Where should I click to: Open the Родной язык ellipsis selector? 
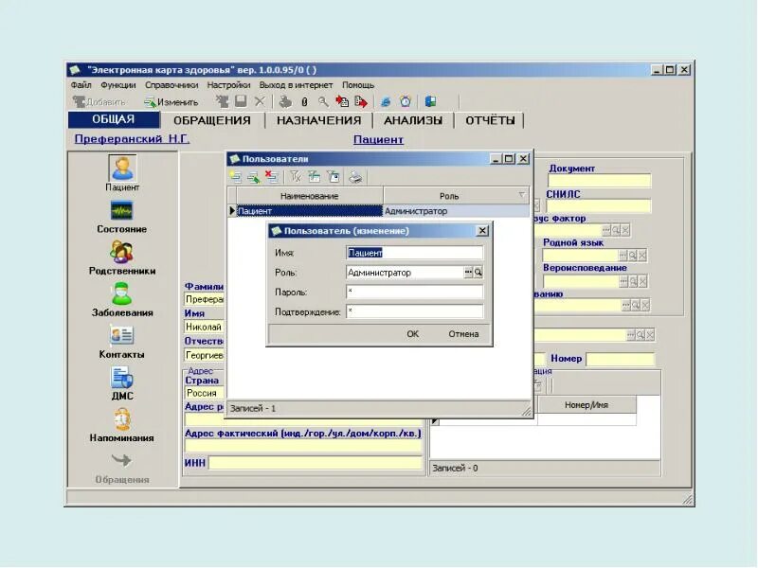coord(623,256)
